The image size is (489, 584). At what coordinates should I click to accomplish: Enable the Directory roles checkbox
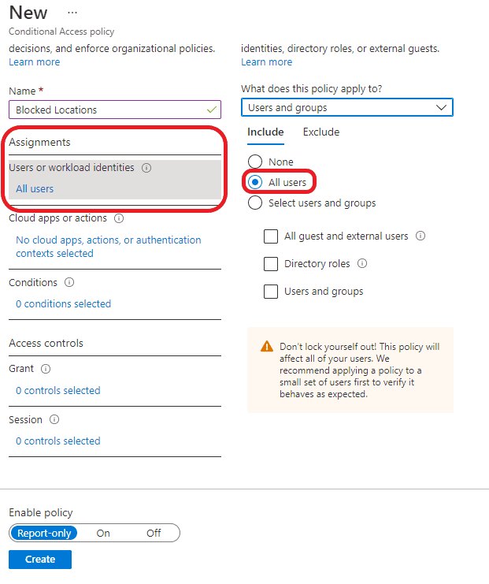(271, 264)
